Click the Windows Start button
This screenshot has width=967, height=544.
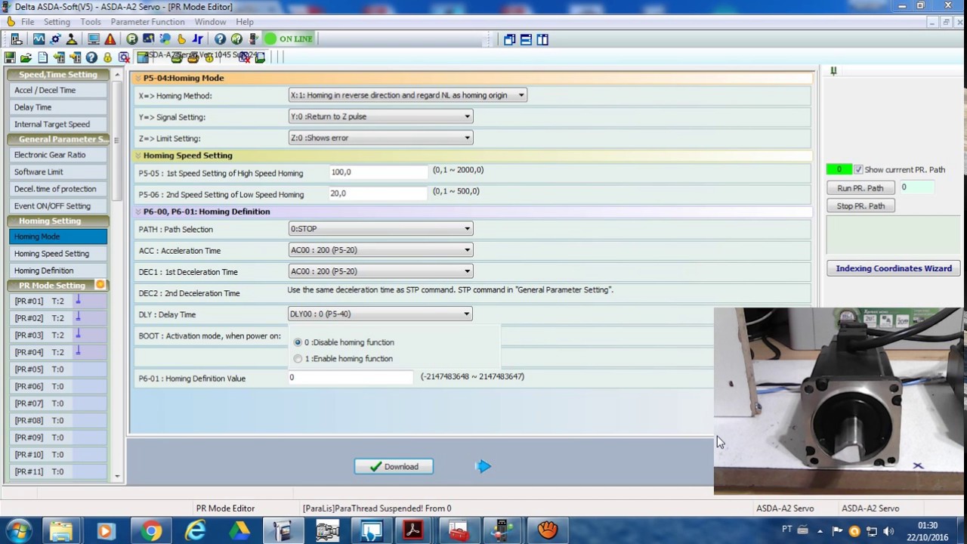[17, 531]
